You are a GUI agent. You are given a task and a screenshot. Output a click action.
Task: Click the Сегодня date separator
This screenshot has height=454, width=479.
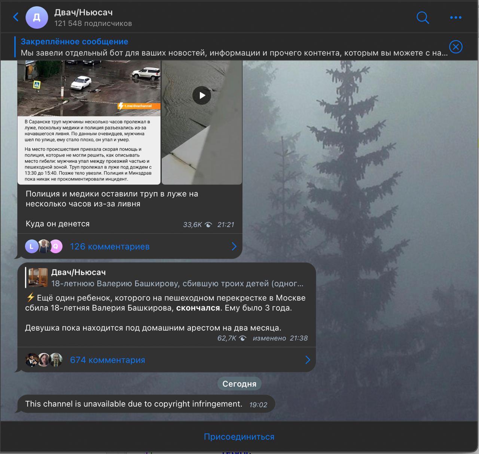tap(239, 384)
